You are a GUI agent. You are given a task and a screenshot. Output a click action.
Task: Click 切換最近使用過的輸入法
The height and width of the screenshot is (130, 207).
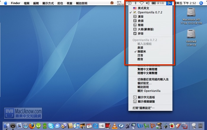click(150, 79)
